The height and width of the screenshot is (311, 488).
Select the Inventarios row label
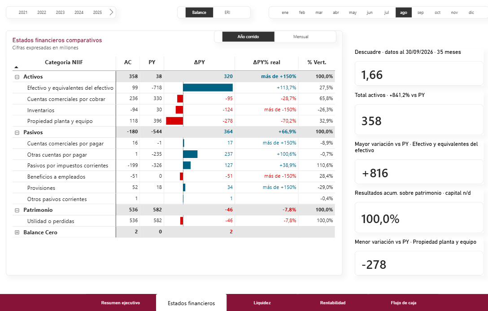(x=41, y=110)
